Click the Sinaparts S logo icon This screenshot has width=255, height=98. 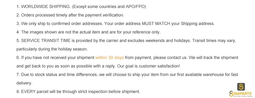[241, 87]
